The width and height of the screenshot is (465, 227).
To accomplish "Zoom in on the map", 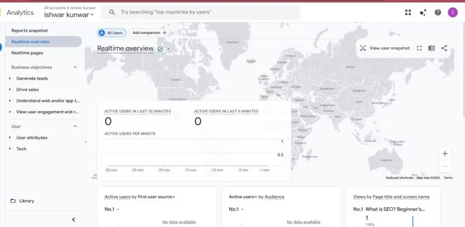I will coord(445,154).
